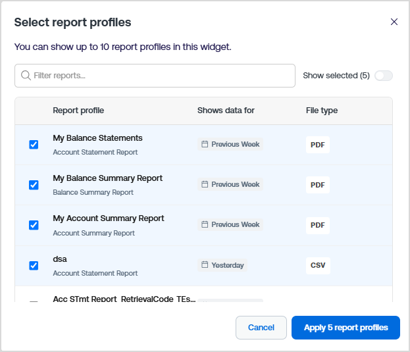Select the dsa report title
This screenshot has height=352, width=410.
coord(60,259)
